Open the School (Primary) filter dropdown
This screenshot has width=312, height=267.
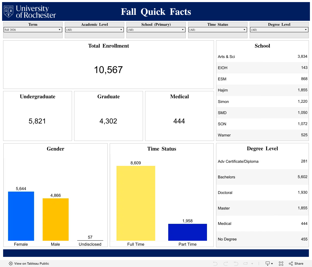point(156,30)
